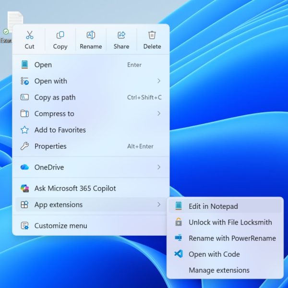Click the Alt+Enter shortcut text

[x=140, y=146]
